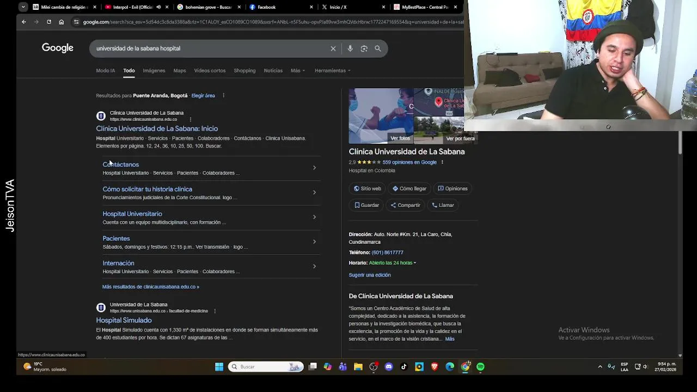Go back with browser back arrow

pos(24,22)
